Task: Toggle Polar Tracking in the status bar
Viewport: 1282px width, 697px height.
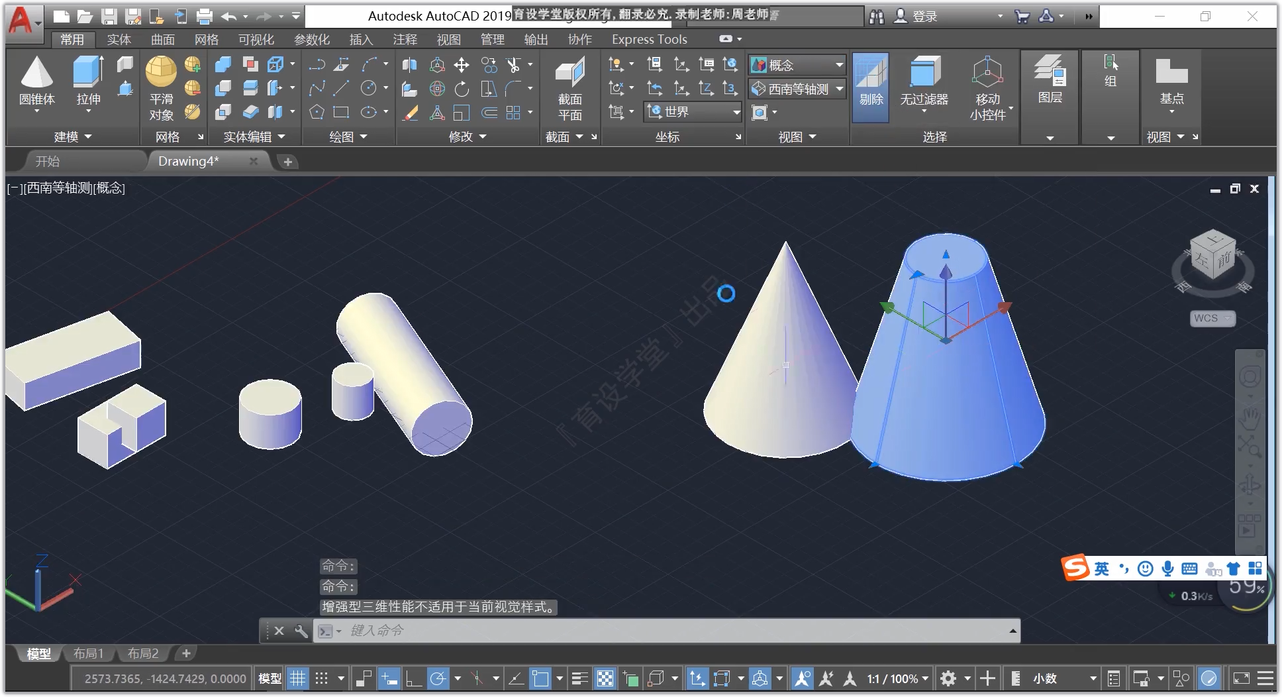Action: tap(438, 678)
